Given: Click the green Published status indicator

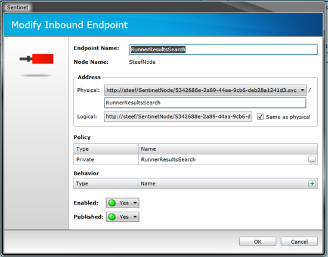Looking at the screenshot, I should 112,217.
